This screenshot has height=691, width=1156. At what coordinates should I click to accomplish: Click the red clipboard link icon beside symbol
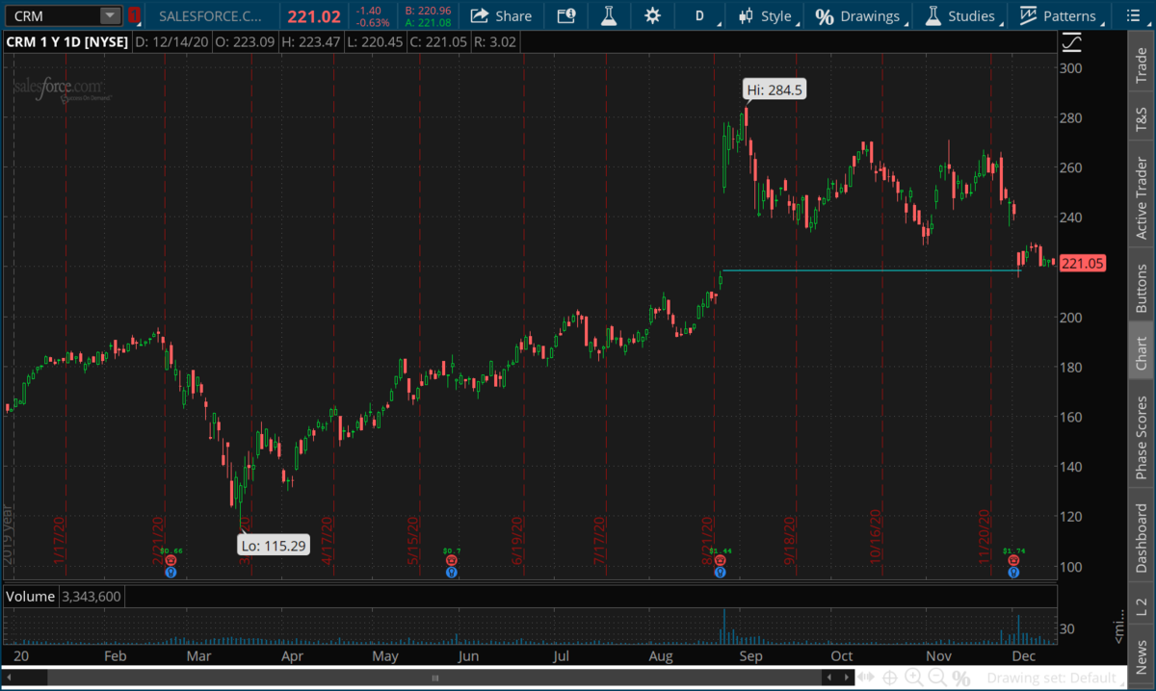tap(134, 15)
